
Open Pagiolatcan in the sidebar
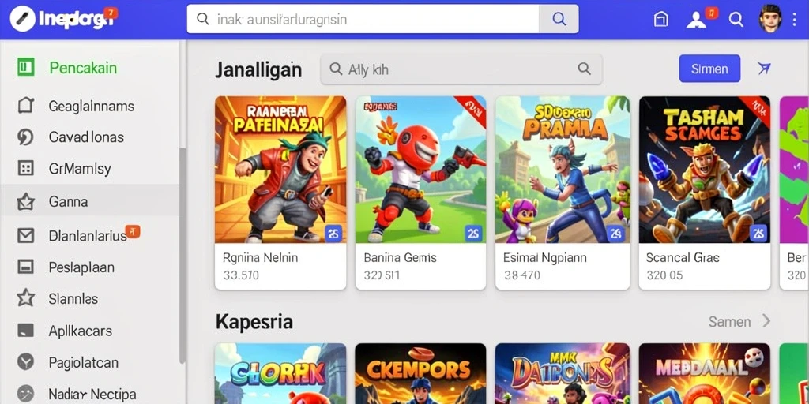[x=90, y=362]
